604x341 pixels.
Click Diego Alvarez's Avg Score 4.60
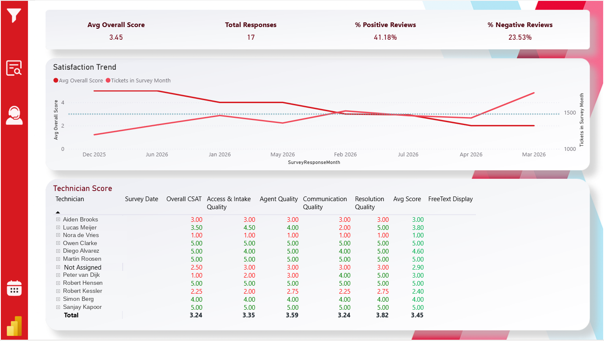(x=418, y=251)
